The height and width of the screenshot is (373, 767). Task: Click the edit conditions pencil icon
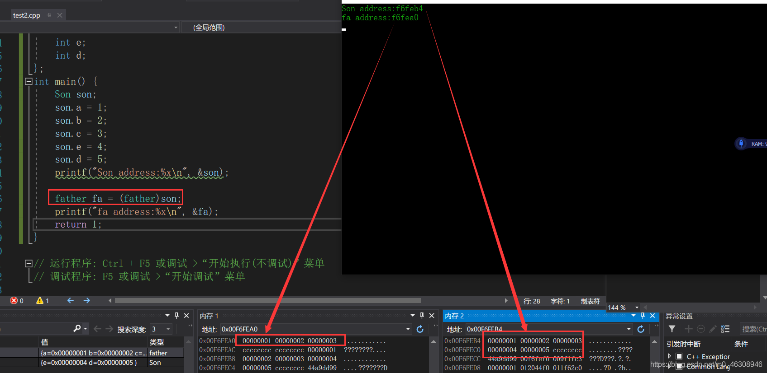[713, 329]
